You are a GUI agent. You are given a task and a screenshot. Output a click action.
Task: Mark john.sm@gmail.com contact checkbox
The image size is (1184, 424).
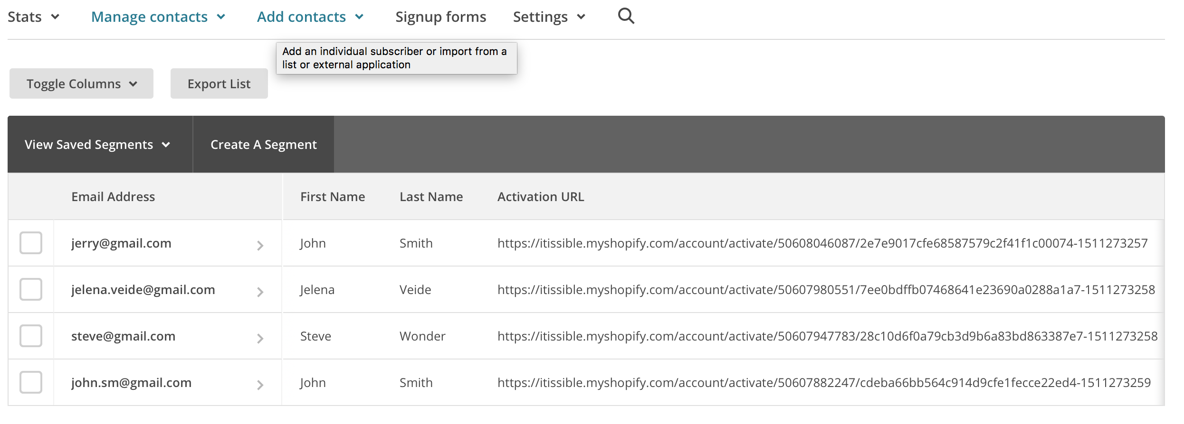[31, 382]
